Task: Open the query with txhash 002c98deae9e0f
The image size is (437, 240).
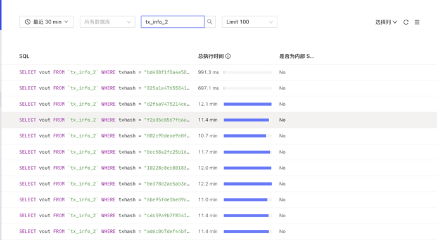Action: [x=104, y=136]
